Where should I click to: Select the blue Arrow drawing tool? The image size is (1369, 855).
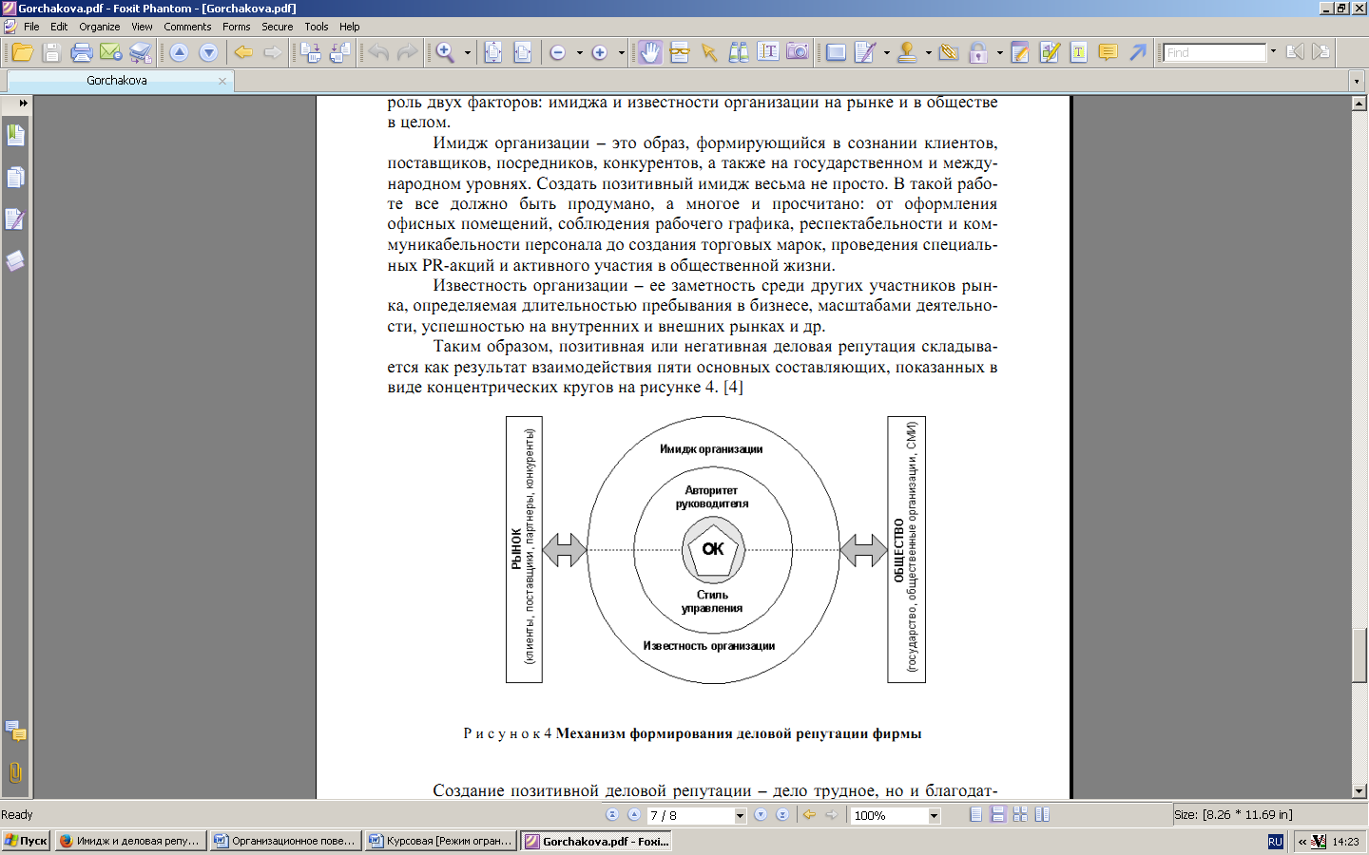click(1138, 52)
